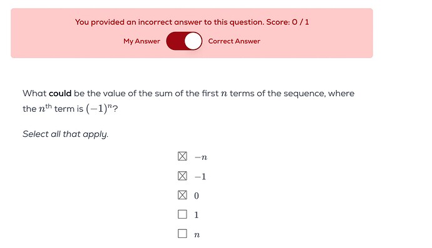Click the 1 answer label text

(197, 215)
